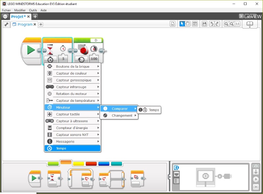Open the brick information tab
The image size is (263, 194).
[177, 167]
